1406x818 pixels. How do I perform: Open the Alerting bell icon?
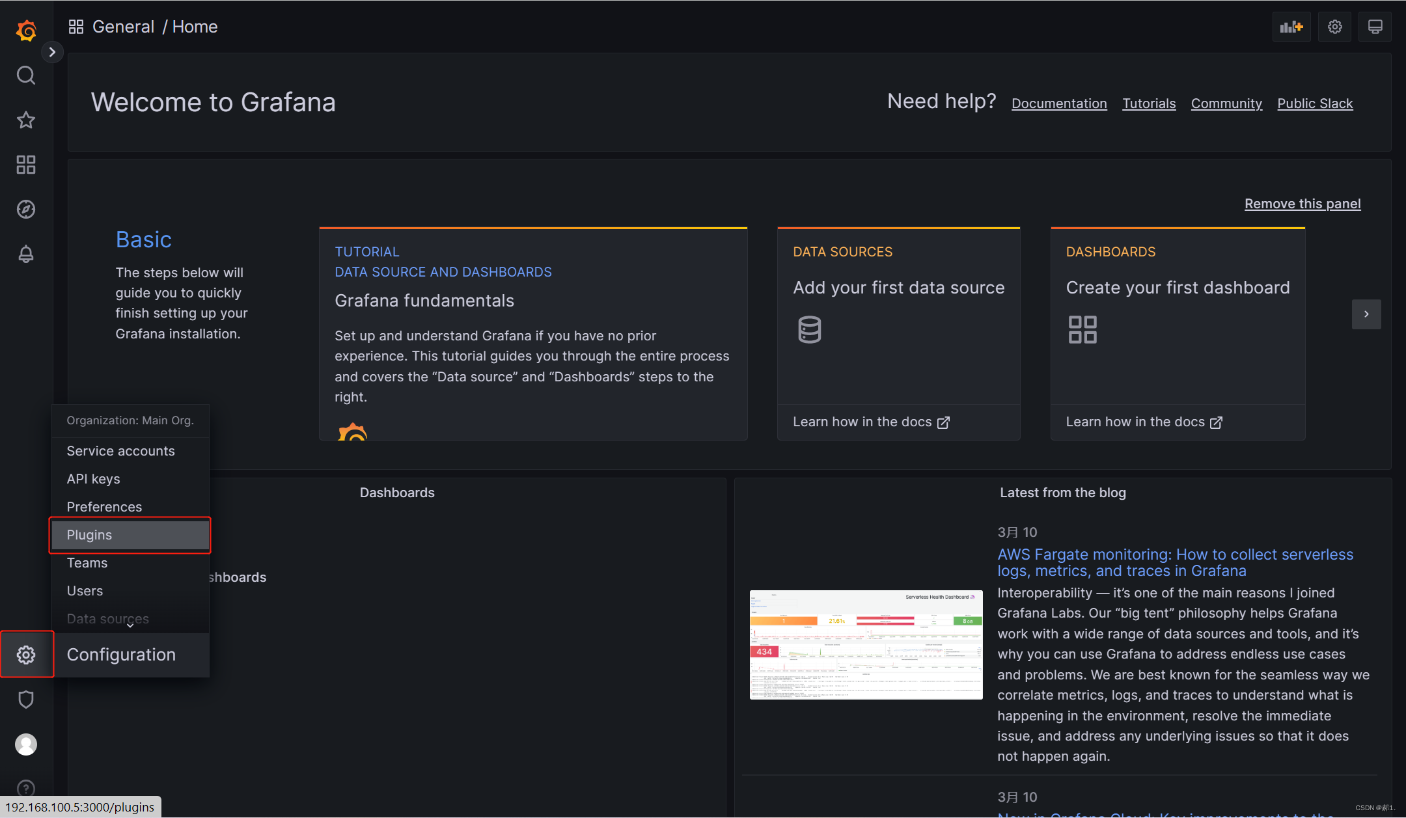26,254
